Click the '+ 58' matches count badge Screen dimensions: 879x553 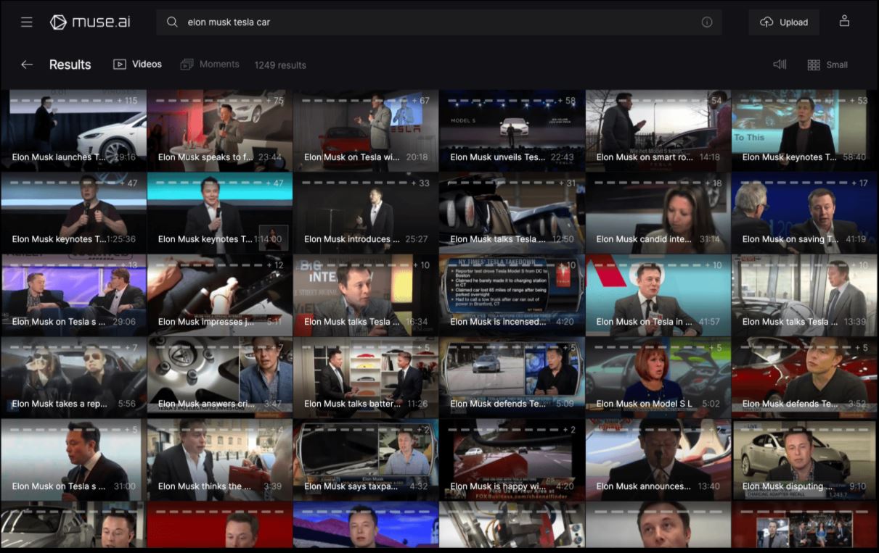[x=567, y=101]
